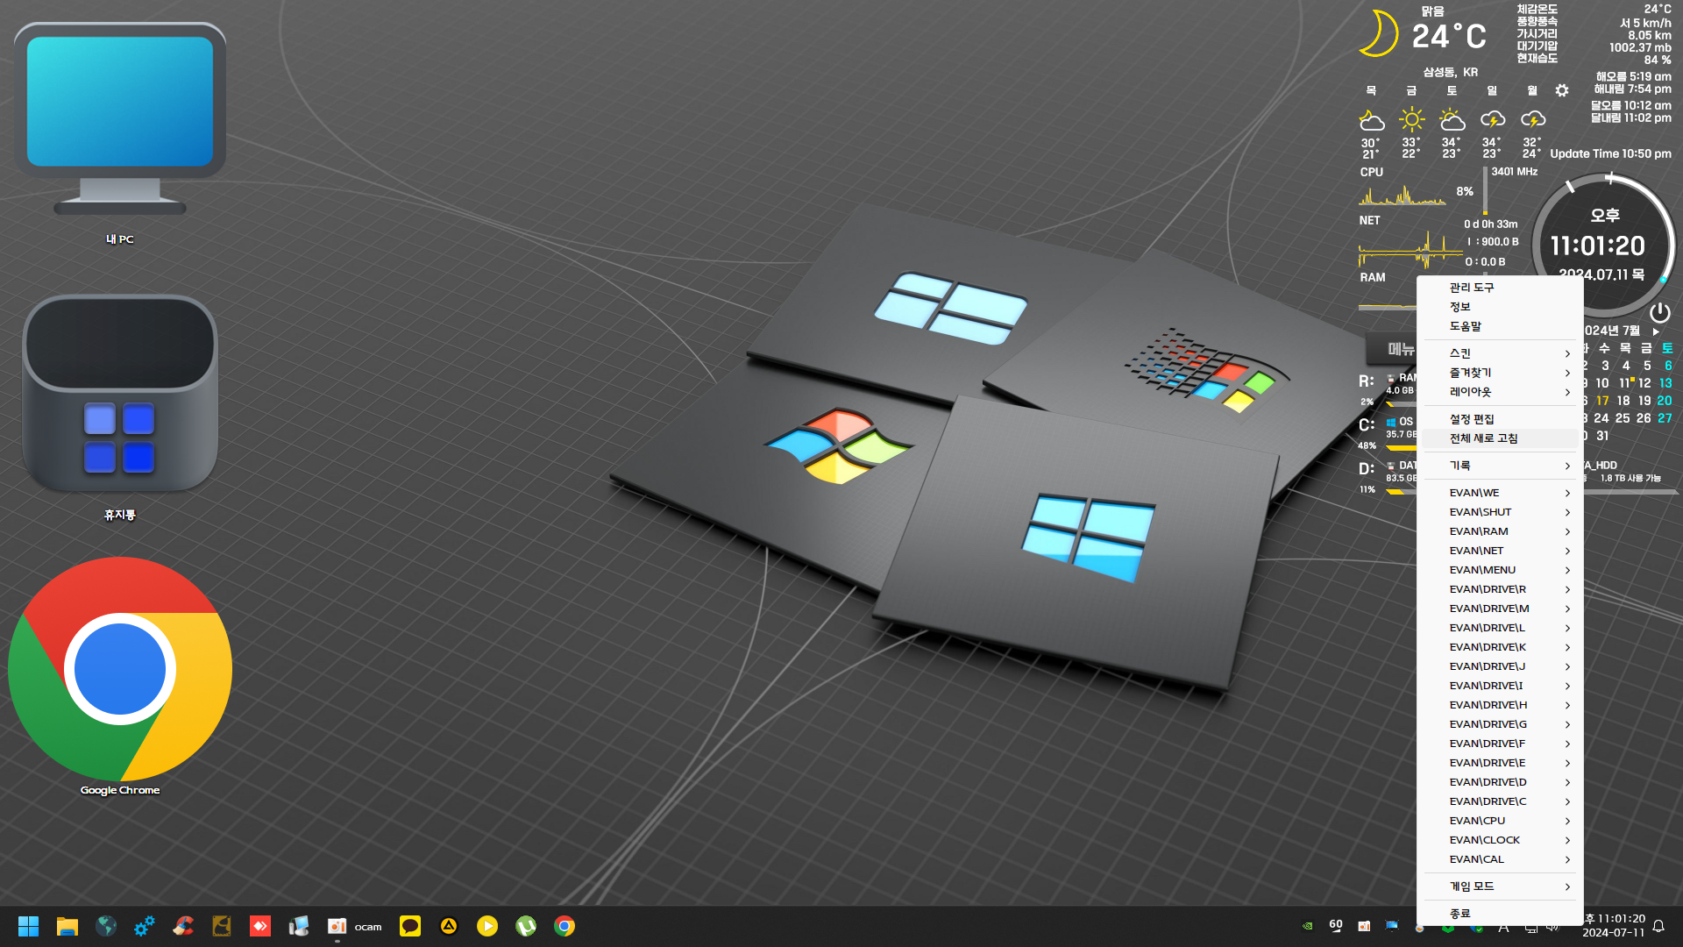
Task: Open File Explorer from the taskbar
Action: coord(67,926)
